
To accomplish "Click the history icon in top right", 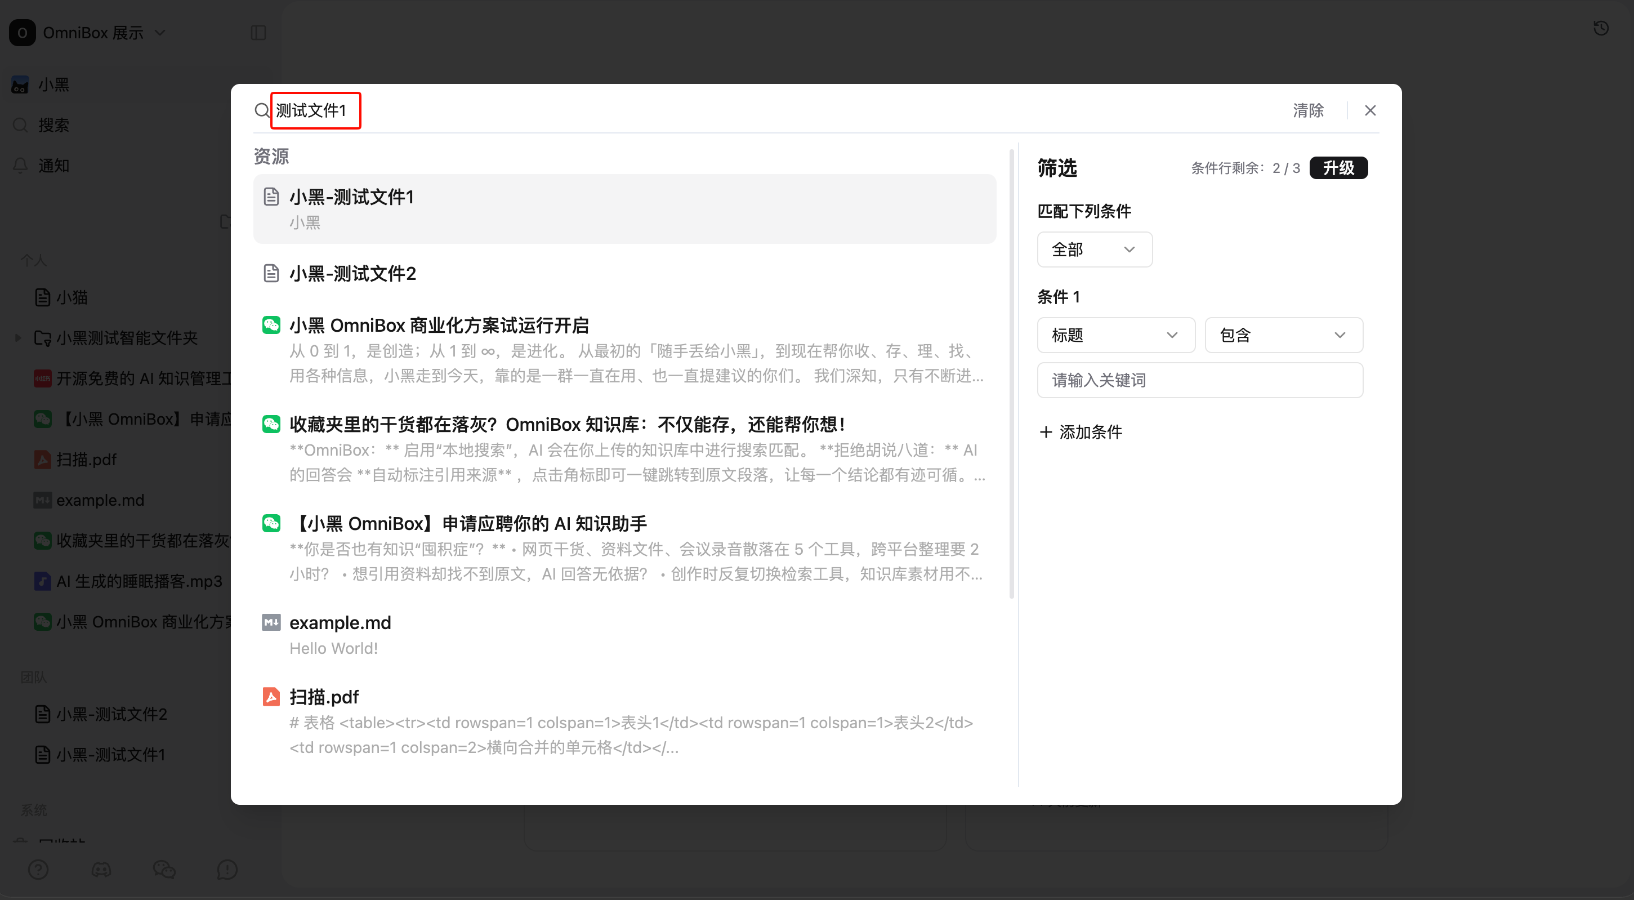I will [x=1600, y=28].
